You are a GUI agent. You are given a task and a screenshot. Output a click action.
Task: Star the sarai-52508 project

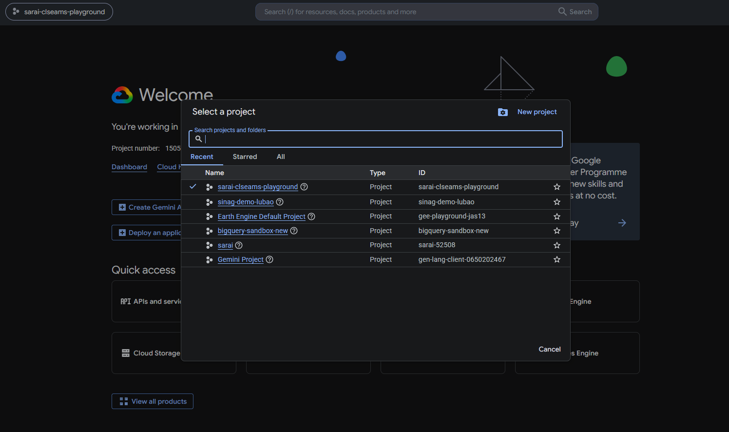coord(557,245)
